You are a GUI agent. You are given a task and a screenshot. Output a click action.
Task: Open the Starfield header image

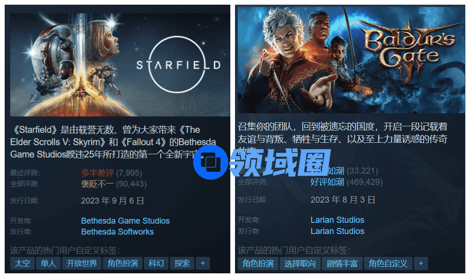pyautogui.click(x=120, y=65)
